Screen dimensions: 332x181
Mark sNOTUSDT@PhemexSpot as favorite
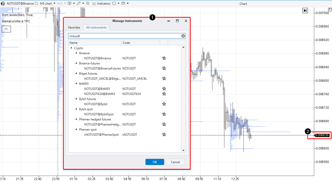pyautogui.click(x=164, y=135)
